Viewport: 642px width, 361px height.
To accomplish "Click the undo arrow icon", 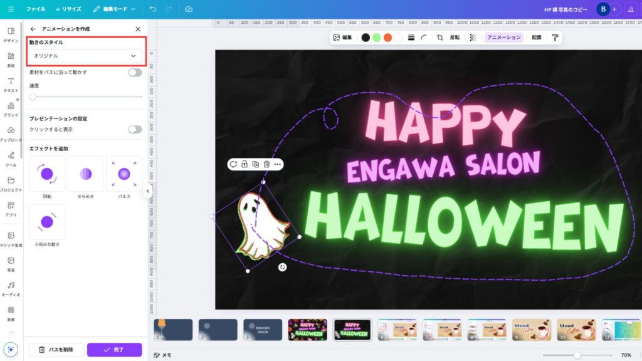I will [x=153, y=9].
